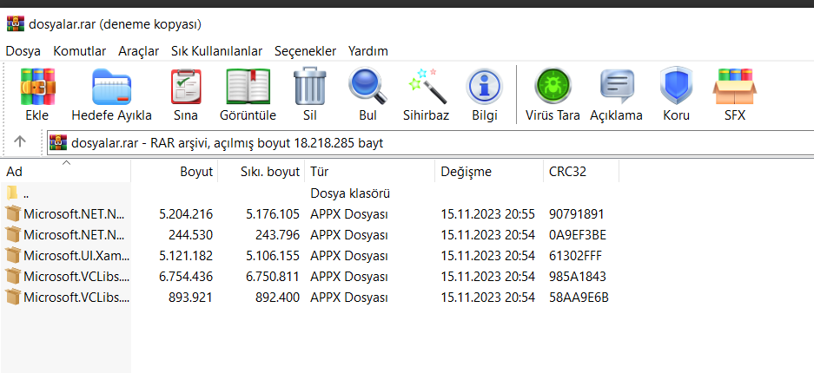Open the Sık Kullanılanlar menu
The height and width of the screenshot is (373, 814).
click(x=216, y=51)
